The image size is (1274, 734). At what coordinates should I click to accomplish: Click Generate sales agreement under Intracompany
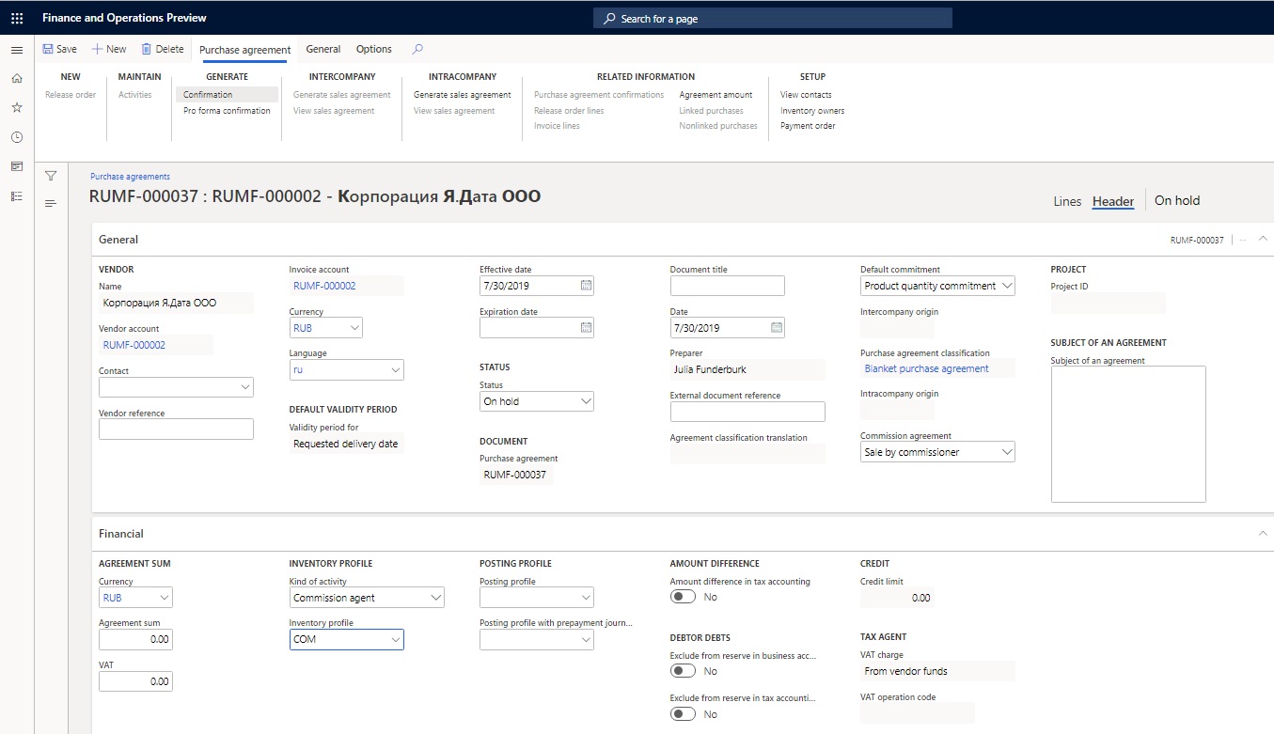tap(463, 95)
